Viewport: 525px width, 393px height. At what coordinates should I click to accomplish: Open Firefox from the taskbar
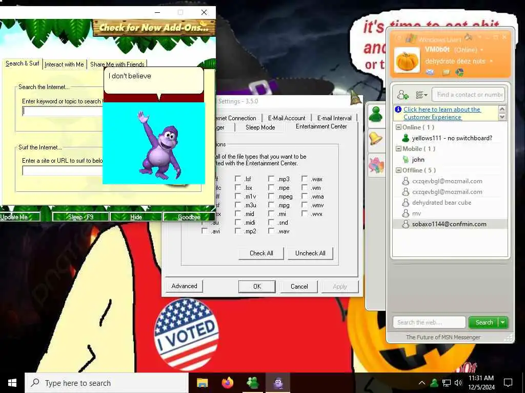coord(228,383)
